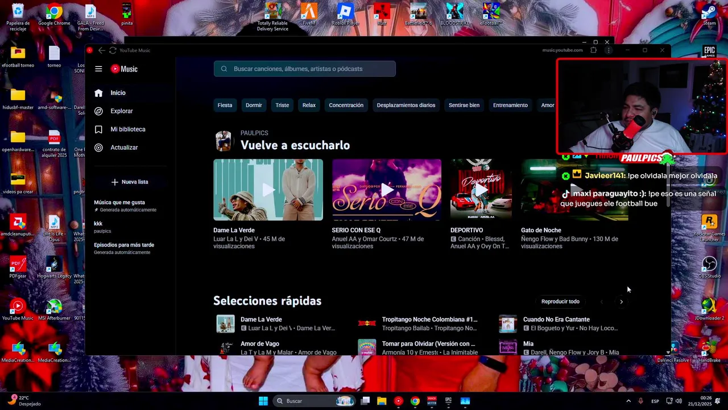Screen dimensions: 728x410
Task: Open the Rust desktop shortcut
Action: click(382, 16)
